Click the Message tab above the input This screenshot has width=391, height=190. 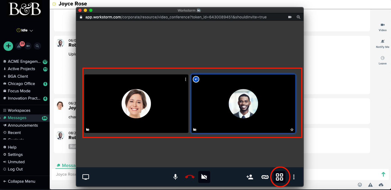[66, 165]
